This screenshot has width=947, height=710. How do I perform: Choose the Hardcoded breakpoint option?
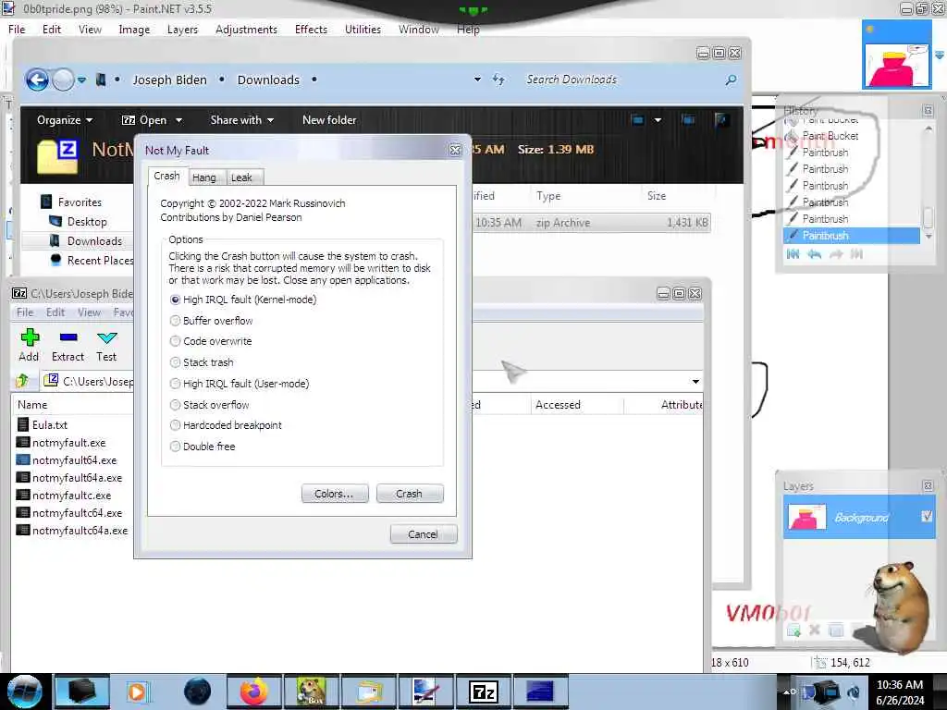(226, 425)
